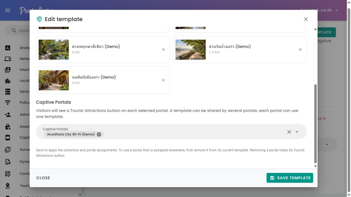Viewport: 351px width, 197px height.
Task: Click the Close button in dialog footer
Action: [x=43, y=178]
